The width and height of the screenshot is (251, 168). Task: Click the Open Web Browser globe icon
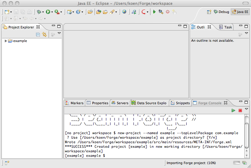click(x=124, y=12)
